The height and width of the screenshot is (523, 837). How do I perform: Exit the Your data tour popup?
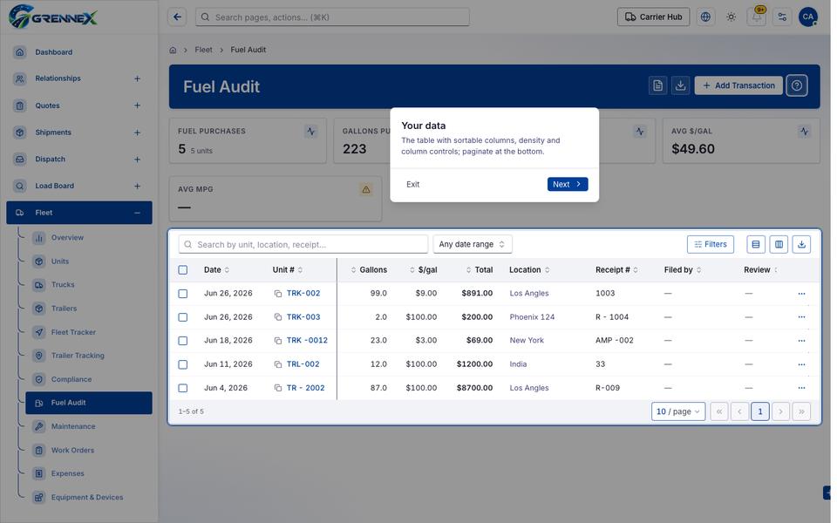tap(412, 184)
